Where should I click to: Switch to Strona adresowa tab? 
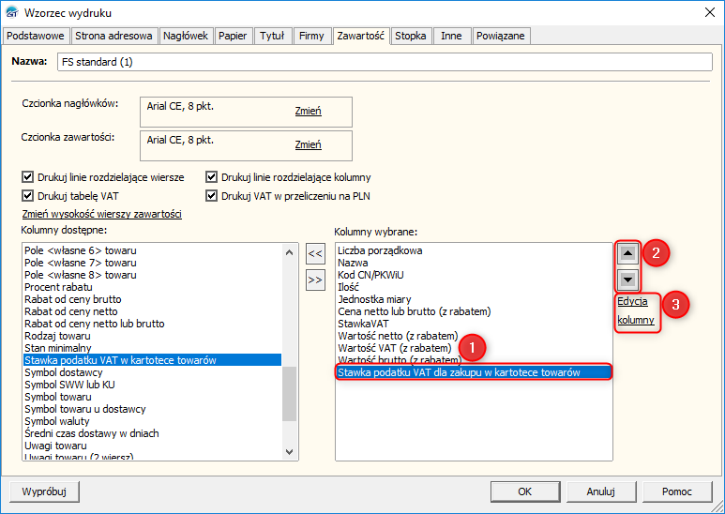click(113, 36)
